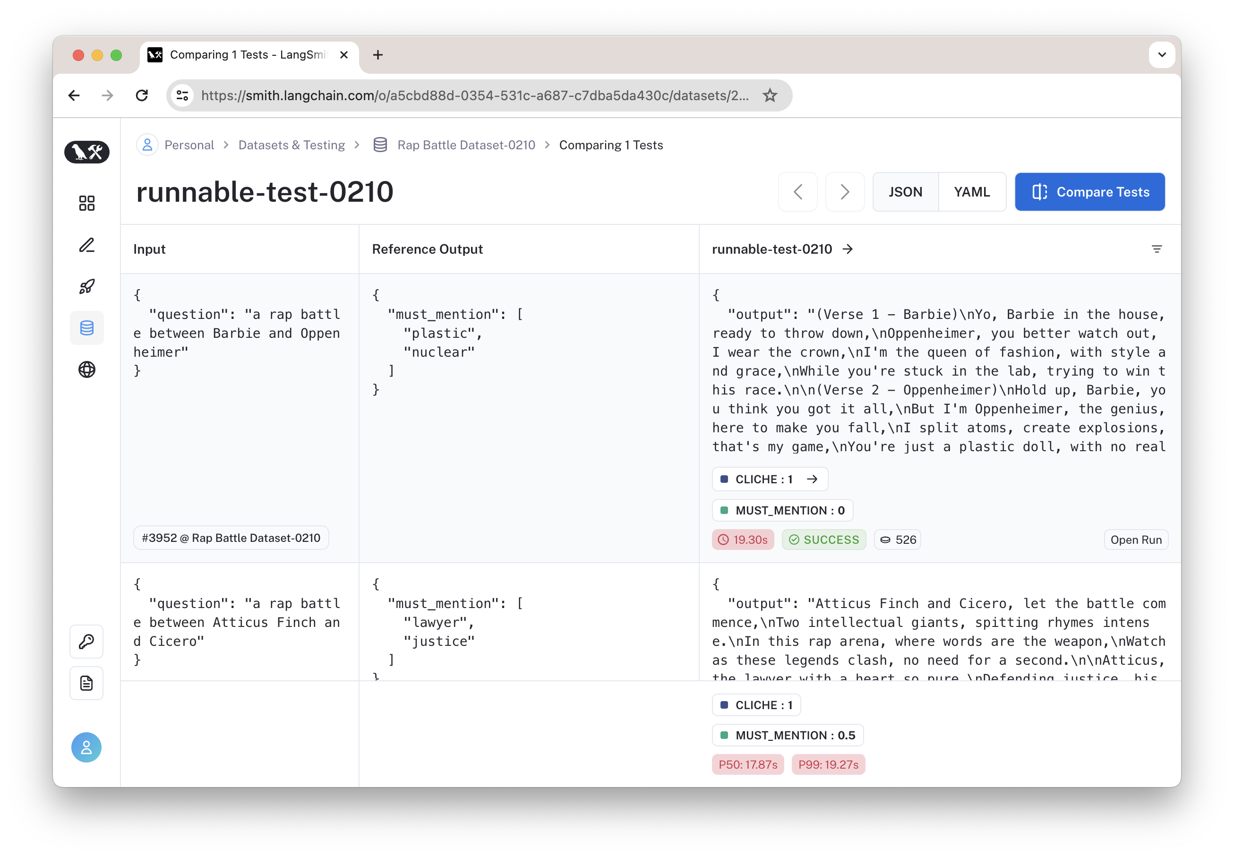Open runnable-test-0210 column header link
Image resolution: width=1234 pixels, height=857 pixels.
[782, 249]
